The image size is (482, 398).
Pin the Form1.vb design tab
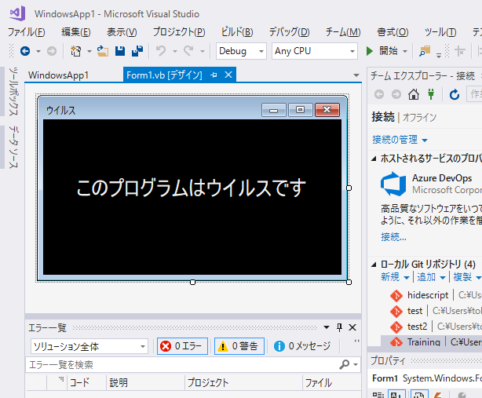[214, 75]
